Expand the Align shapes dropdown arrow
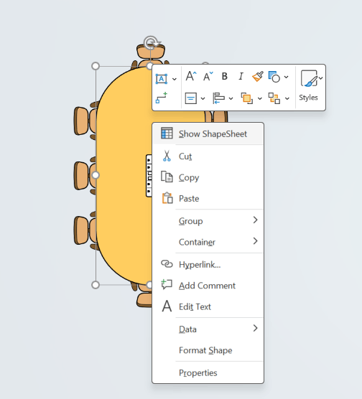The image size is (362, 399). (x=231, y=98)
